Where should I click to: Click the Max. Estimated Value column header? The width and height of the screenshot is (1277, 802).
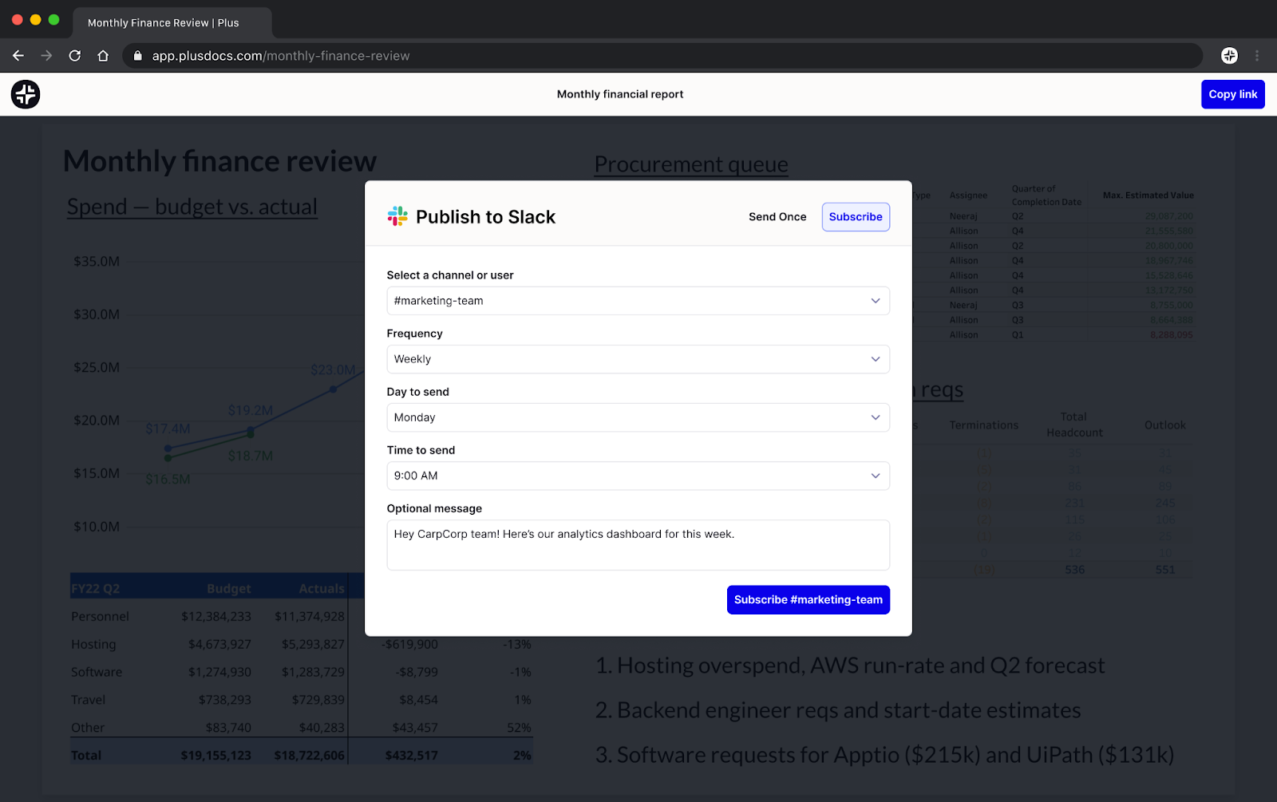coord(1148,196)
